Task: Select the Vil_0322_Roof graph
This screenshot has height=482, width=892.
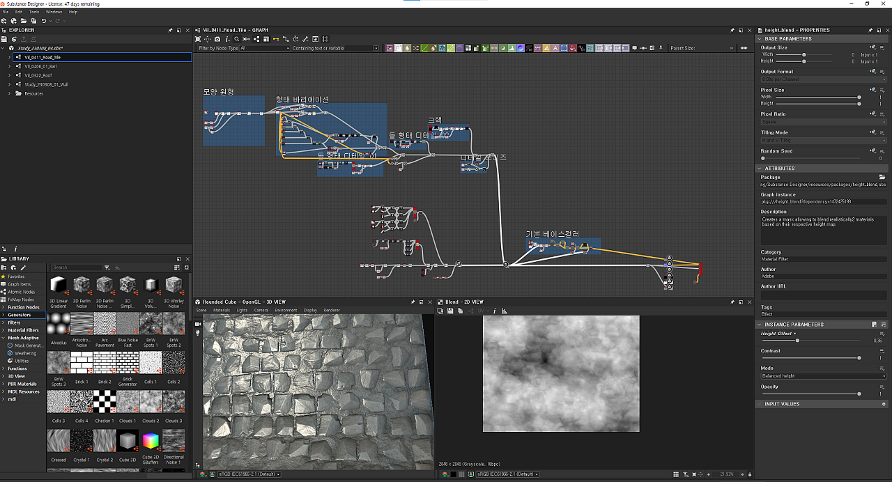Action: (x=38, y=75)
